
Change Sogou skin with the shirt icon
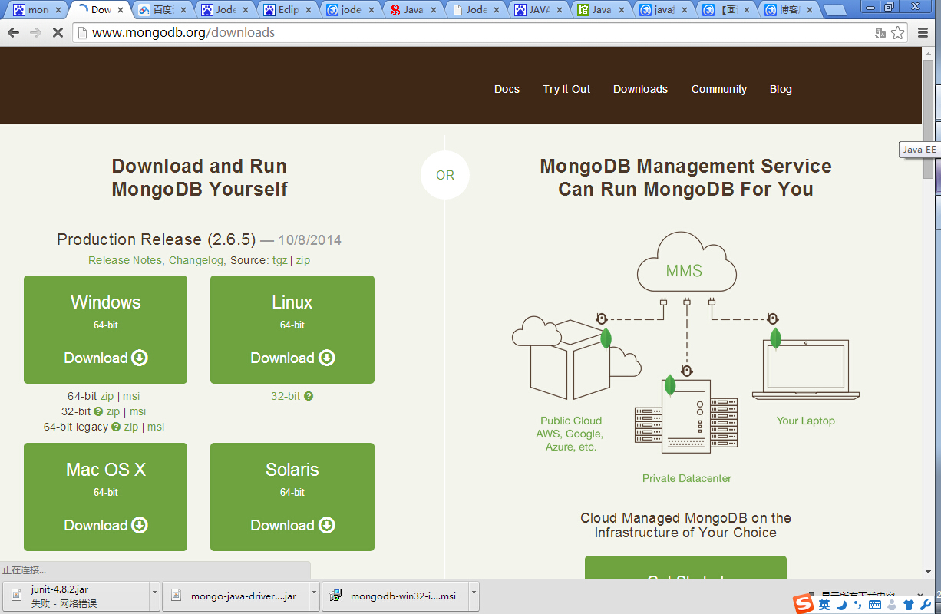[909, 605]
